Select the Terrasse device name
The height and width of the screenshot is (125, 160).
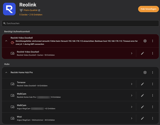pyautogui.click(x=21, y=82)
